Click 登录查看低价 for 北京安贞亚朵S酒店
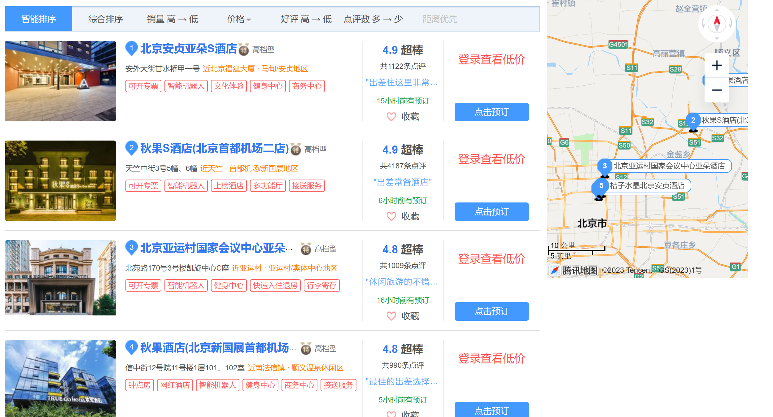 491,59
